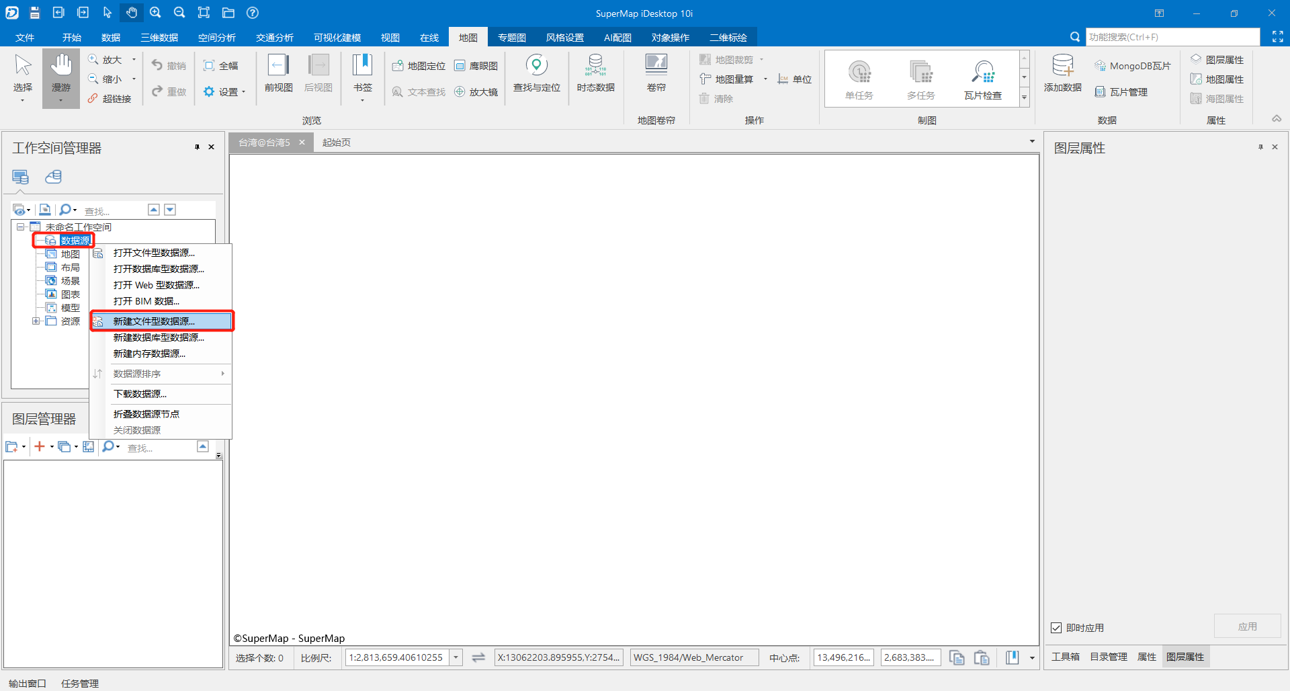Click 折叠数据源节点 menu item
This screenshot has height=691, width=1290.
[161, 414]
